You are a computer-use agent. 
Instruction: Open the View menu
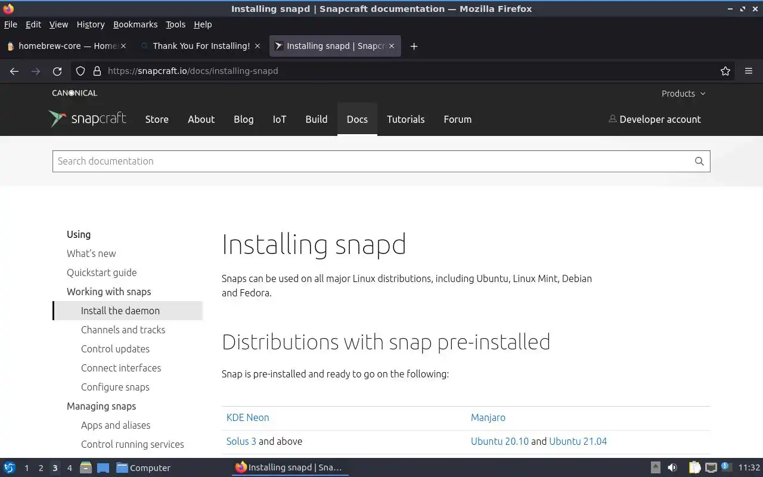[x=58, y=24]
